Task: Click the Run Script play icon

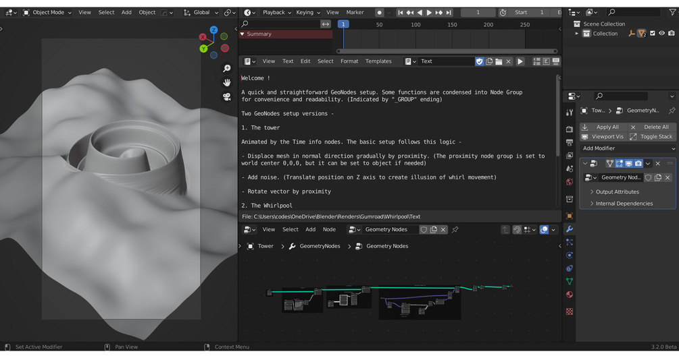Action: click(520, 61)
